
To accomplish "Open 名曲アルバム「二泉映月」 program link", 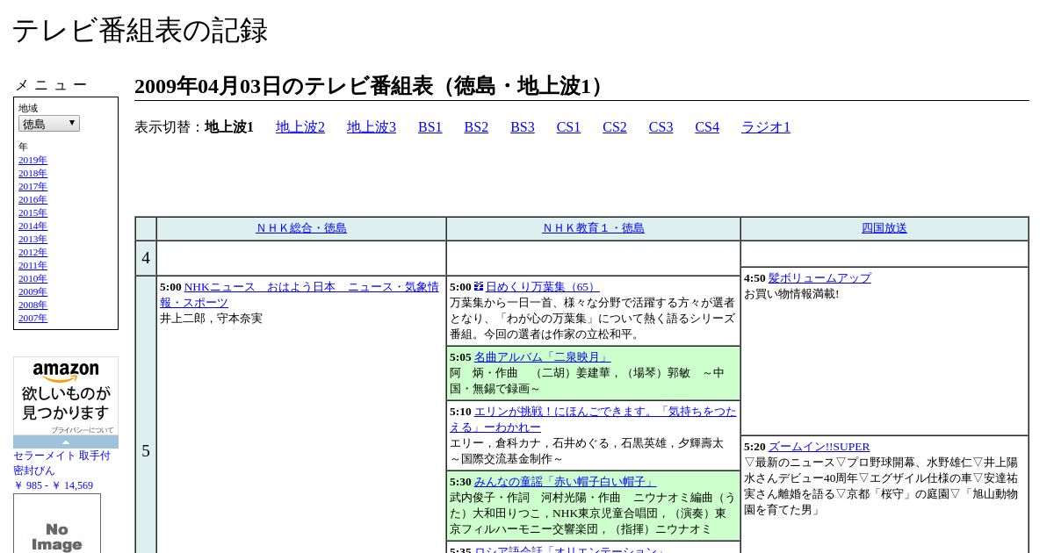I will (x=542, y=357).
